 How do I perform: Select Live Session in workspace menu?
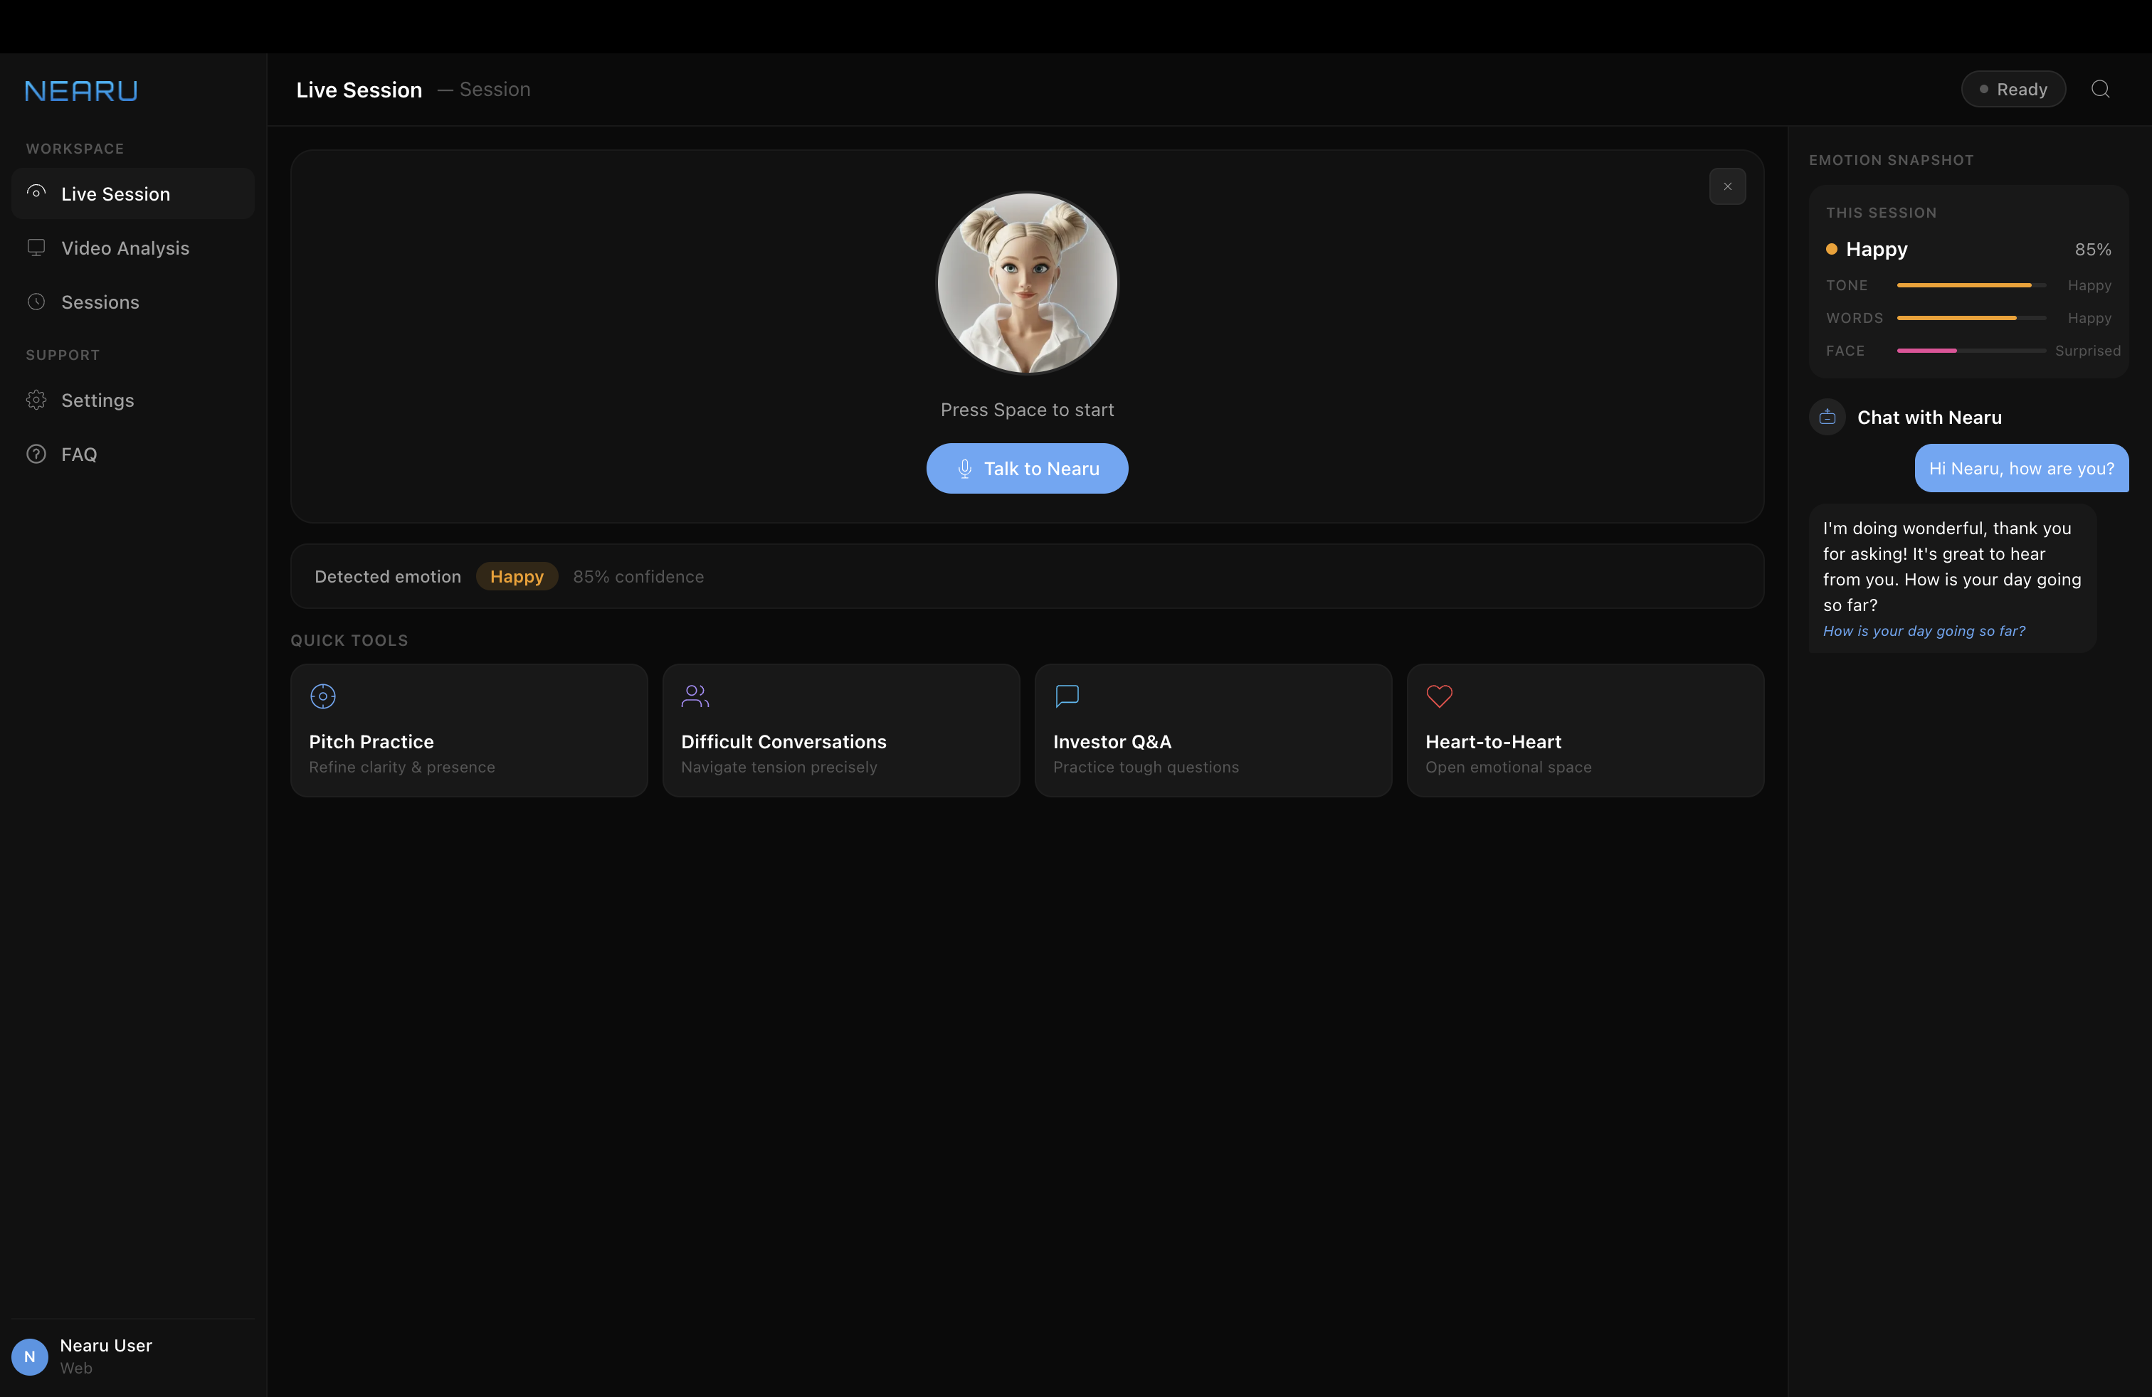[116, 193]
